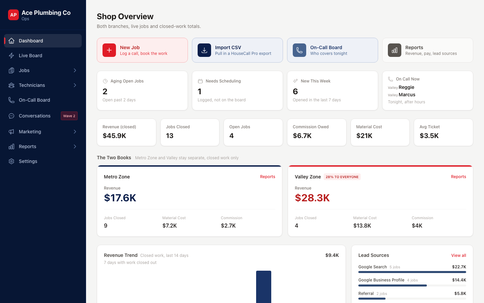Screen dimensions: 484x303
Task: Open Valley Zone Reports link
Action: (x=458, y=177)
